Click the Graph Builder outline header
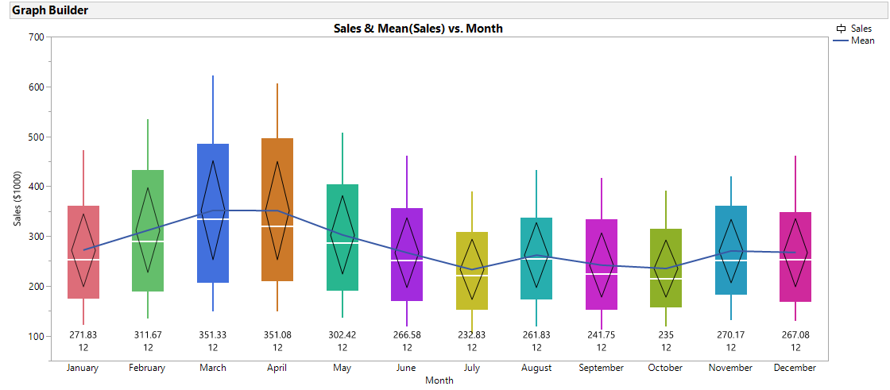Image resolution: width=890 pixels, height=390 pixels. (x=50, y=10)
